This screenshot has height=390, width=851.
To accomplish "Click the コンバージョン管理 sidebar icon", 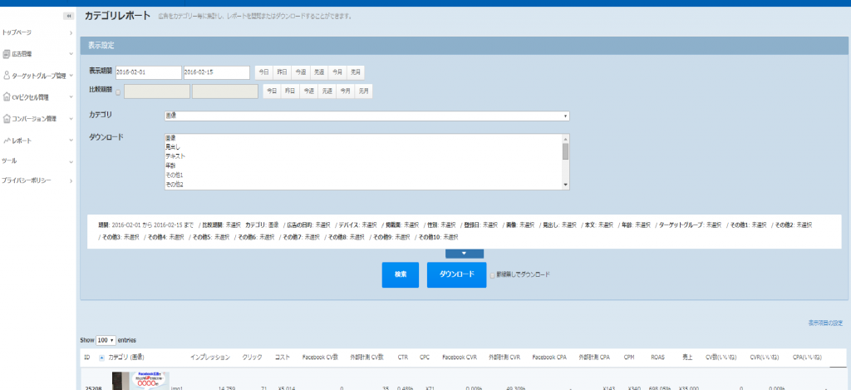I will (x=7, y=119).
